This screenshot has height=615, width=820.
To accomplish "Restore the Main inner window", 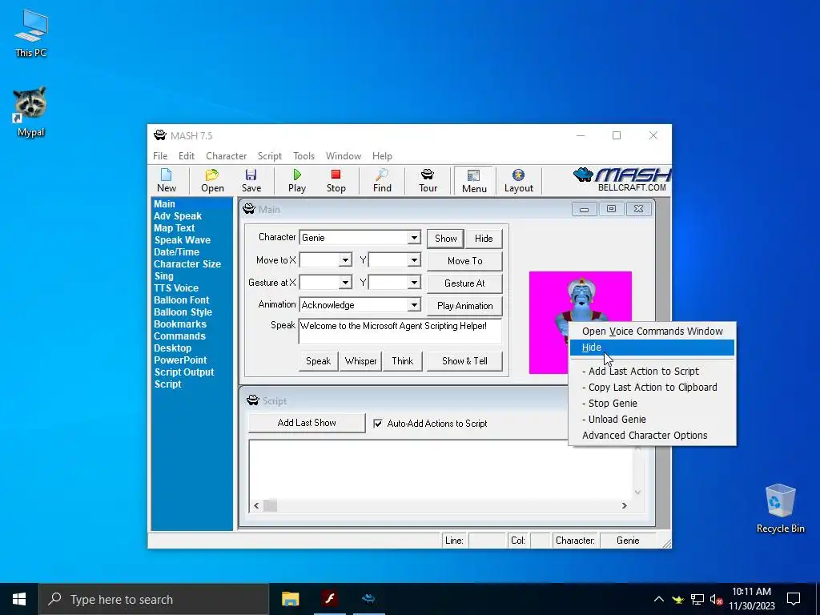I will 611,209.
